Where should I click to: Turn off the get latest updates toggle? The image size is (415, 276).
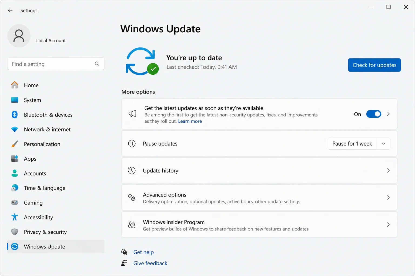point(374,114)
